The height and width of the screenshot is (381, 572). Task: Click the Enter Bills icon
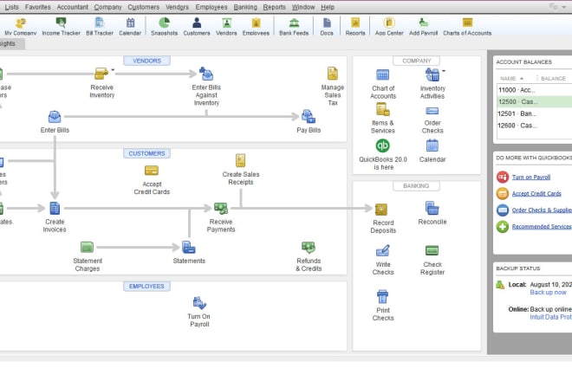55,117
